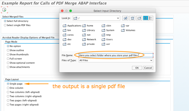This screenshot has height=111, width=189.
Task: Select the dev folder
Action: coord(67,40)
